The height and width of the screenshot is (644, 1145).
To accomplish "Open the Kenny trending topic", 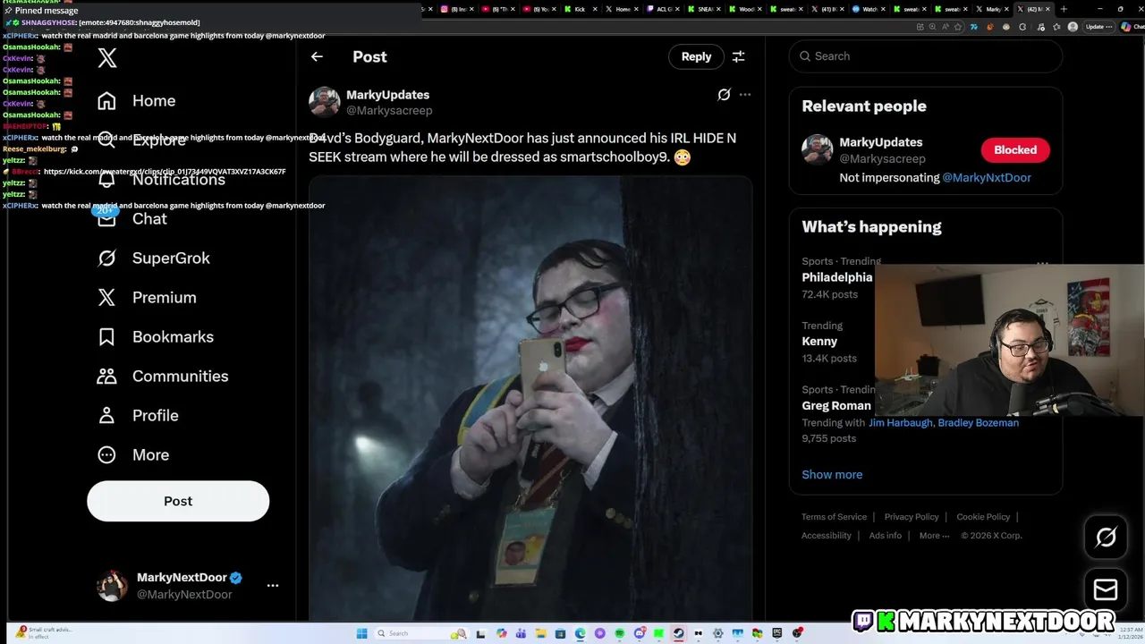I will click(819, 341).
